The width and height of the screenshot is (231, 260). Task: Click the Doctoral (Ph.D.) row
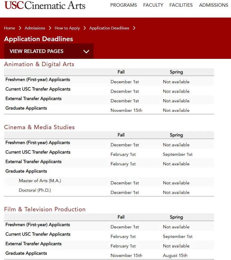coord(35,190)
